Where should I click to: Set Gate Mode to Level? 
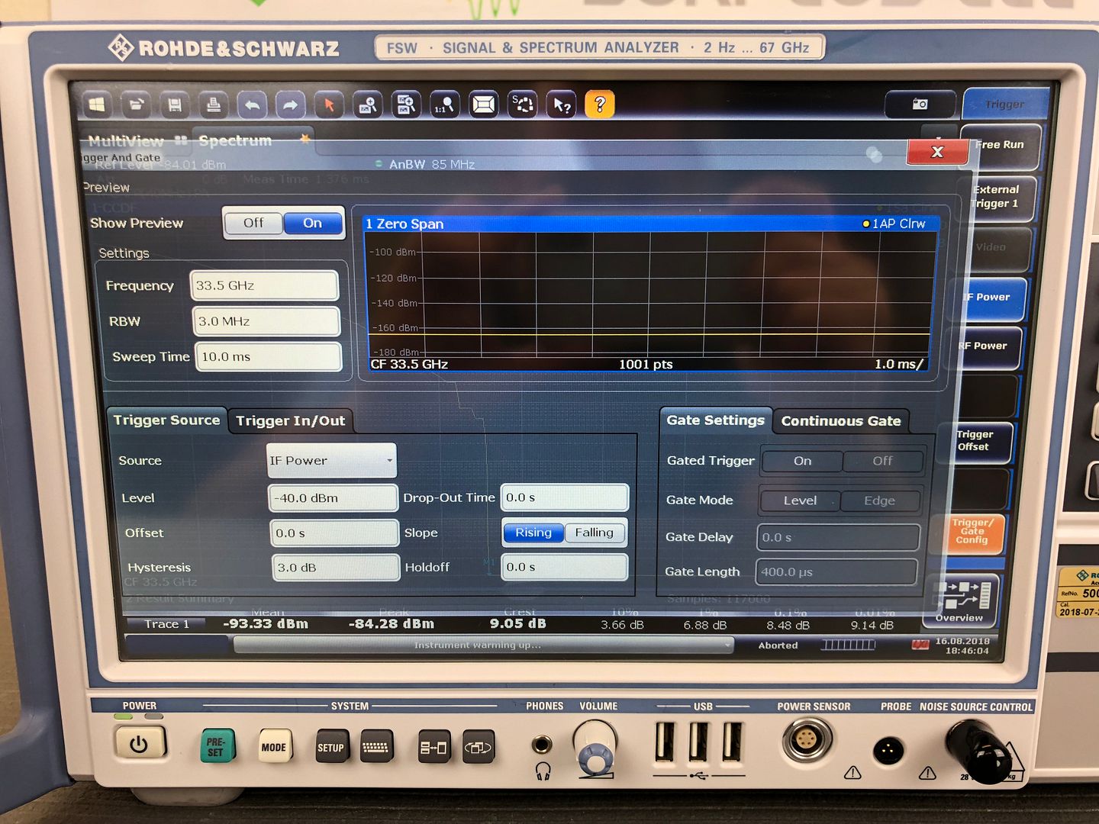pos(800,501)
